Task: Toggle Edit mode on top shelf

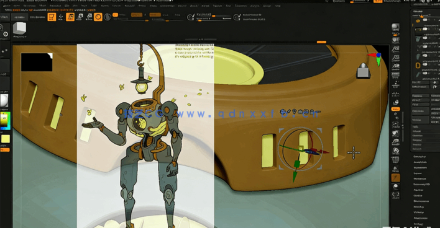Action: (52, 17)
